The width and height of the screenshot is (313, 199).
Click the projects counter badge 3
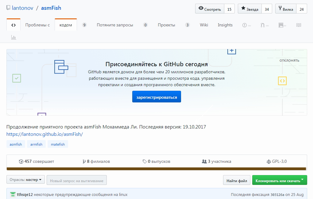pyautogui.click(x=187, y=25)
